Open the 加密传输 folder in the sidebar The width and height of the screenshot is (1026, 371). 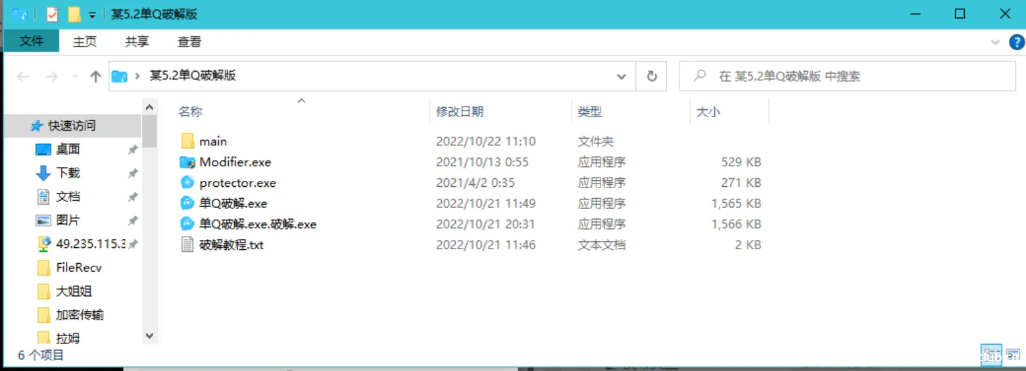click(80, 315)
